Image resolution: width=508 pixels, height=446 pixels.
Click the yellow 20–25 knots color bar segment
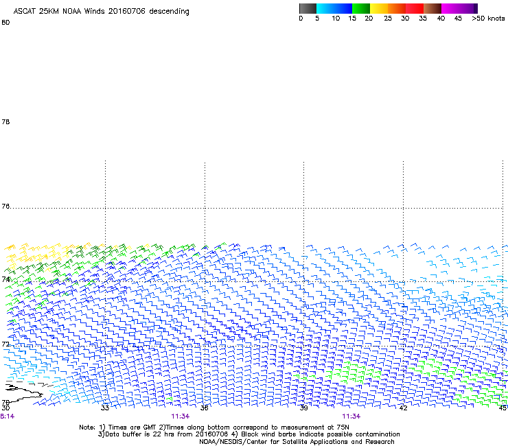click(x=379, y=8)
